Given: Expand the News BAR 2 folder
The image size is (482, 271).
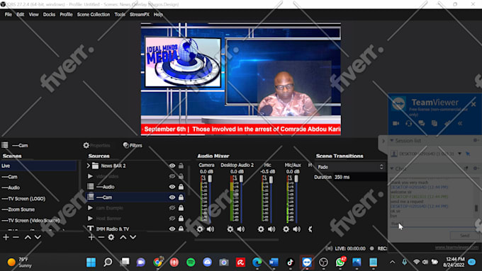Looking at the screenshot, I should 88,166.
